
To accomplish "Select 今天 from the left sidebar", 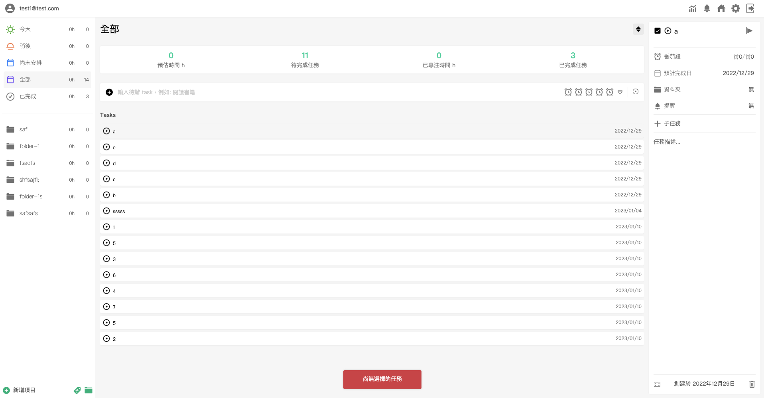I will 25,29.
